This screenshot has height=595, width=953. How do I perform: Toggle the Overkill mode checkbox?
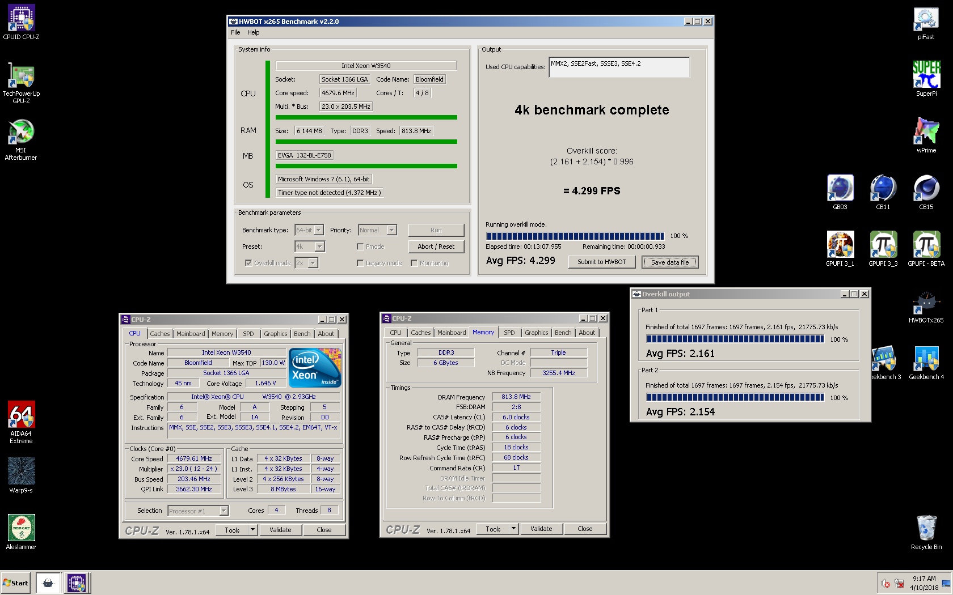[248, 263]
